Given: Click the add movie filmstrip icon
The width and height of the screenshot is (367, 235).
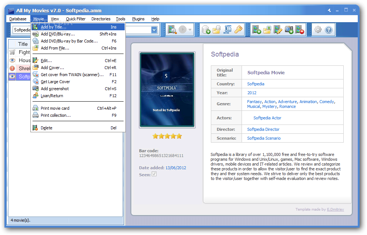Looking at the screenshot, I should [x=256, y=30].
